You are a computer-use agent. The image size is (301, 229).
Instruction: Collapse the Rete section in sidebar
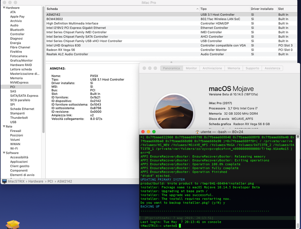4,127
